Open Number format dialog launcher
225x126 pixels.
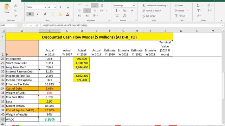(x=136, y=20)
